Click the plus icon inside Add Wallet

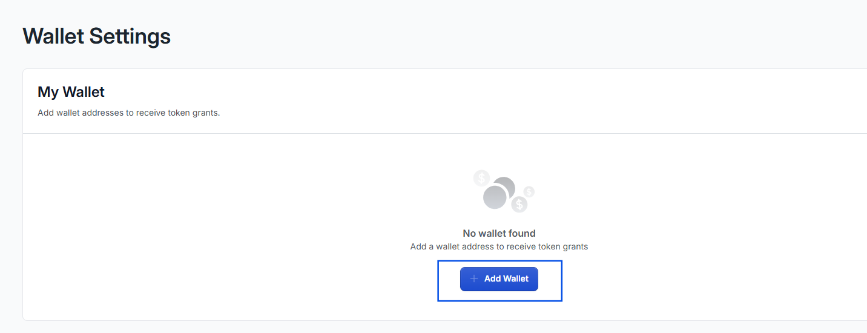click(x=474, y=279)
